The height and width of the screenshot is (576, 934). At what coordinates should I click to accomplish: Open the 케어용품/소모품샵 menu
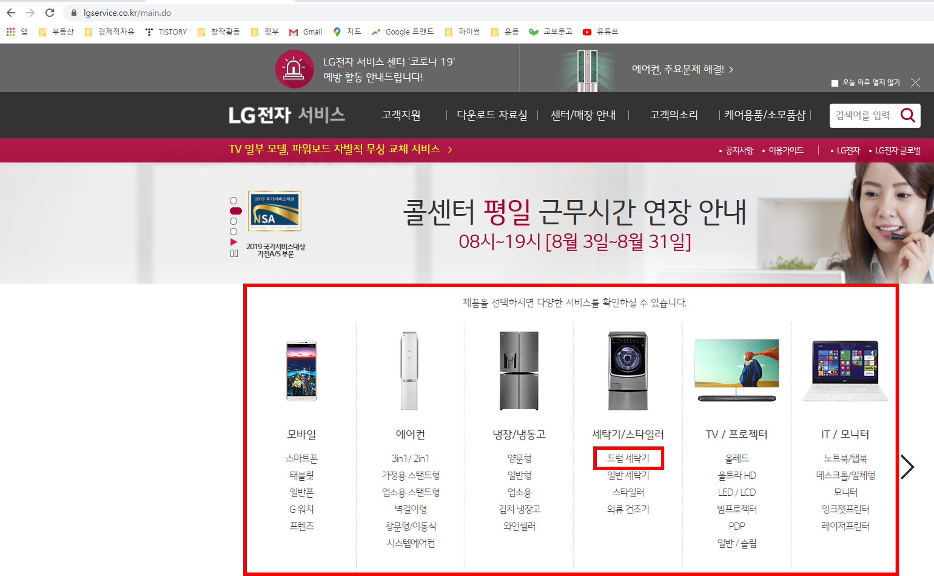pyautogui.click(x=764, y=115)
